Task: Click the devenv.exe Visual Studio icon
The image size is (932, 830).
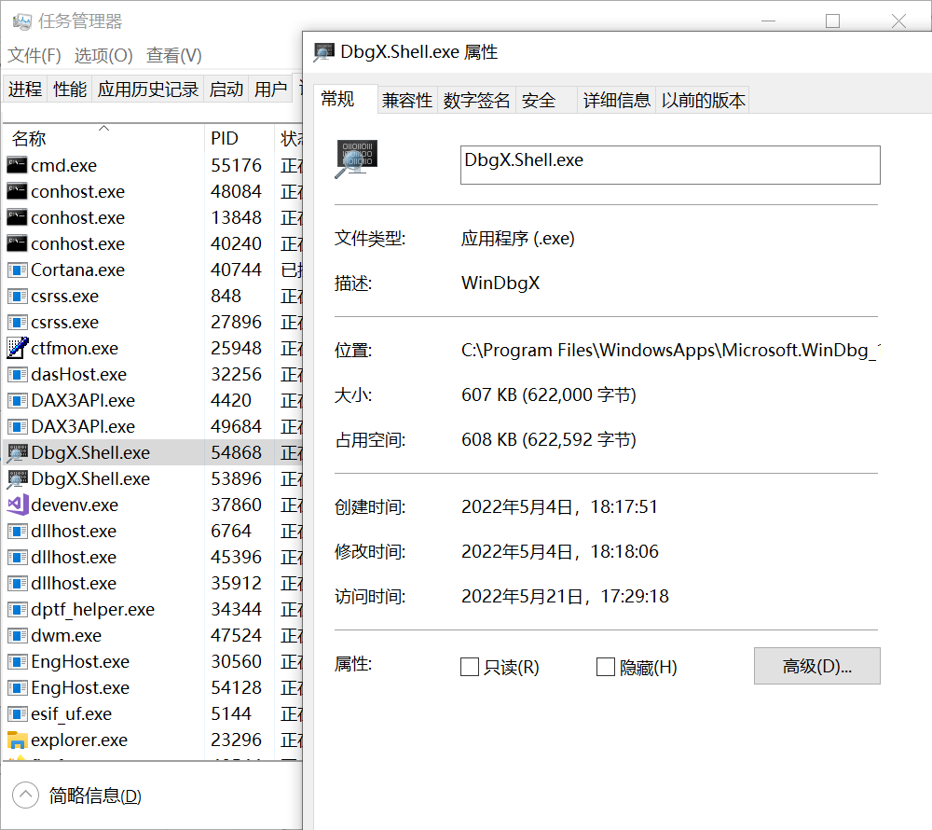Action: tap(17, 505)
